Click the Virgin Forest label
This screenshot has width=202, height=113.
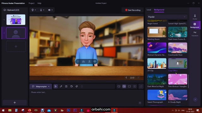tap(152, 24)
